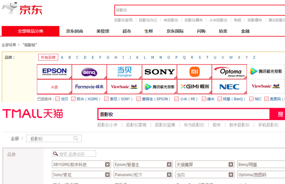This screenshot has width=285, height=184.
Task: Filter brands by letter Z
Action: pos(254,57)
